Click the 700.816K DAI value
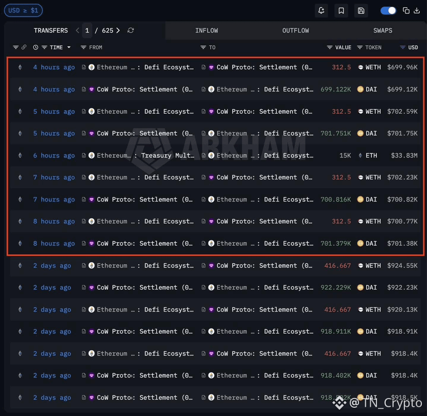427x416 pixels. click(x=336, y=200)
